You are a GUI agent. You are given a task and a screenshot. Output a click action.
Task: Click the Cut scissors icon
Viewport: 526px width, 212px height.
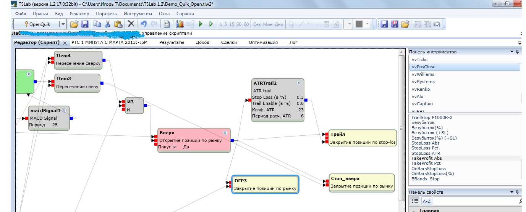click(x=108, y=24)
